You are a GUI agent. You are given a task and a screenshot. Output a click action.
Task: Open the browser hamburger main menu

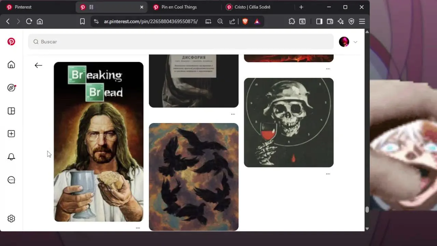[362, 22]
